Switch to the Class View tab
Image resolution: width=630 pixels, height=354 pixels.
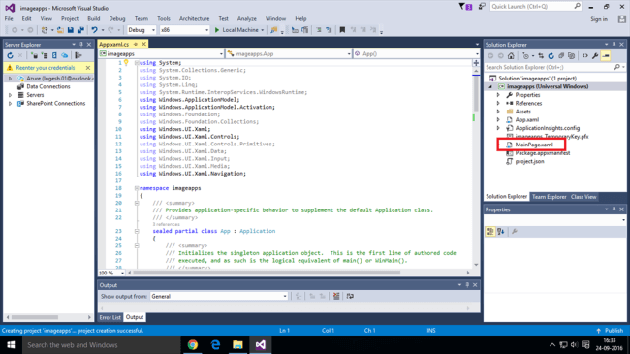[x=583, y=197]
